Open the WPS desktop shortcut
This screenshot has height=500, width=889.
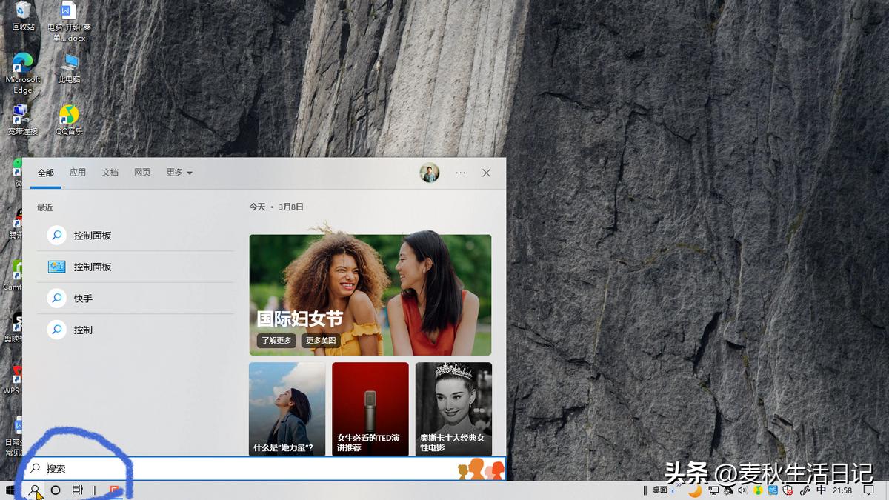click(x=12, y=379)
